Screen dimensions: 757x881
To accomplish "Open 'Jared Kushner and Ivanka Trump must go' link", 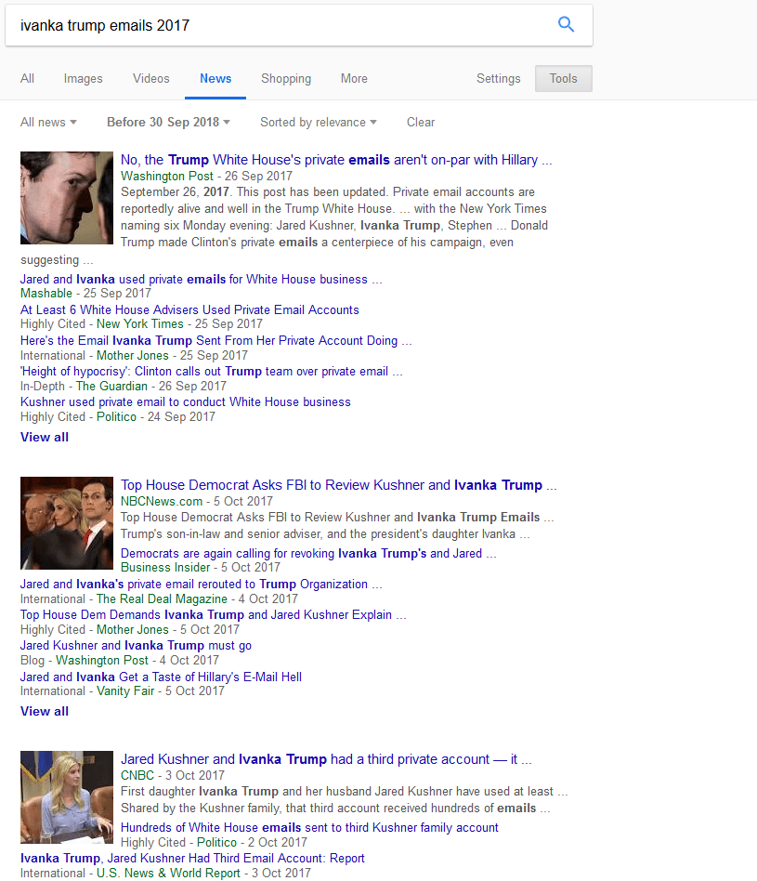I will (136, 645).
